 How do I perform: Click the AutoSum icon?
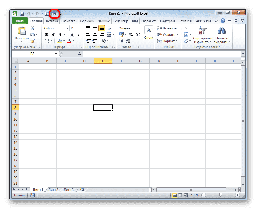point(186,28)
